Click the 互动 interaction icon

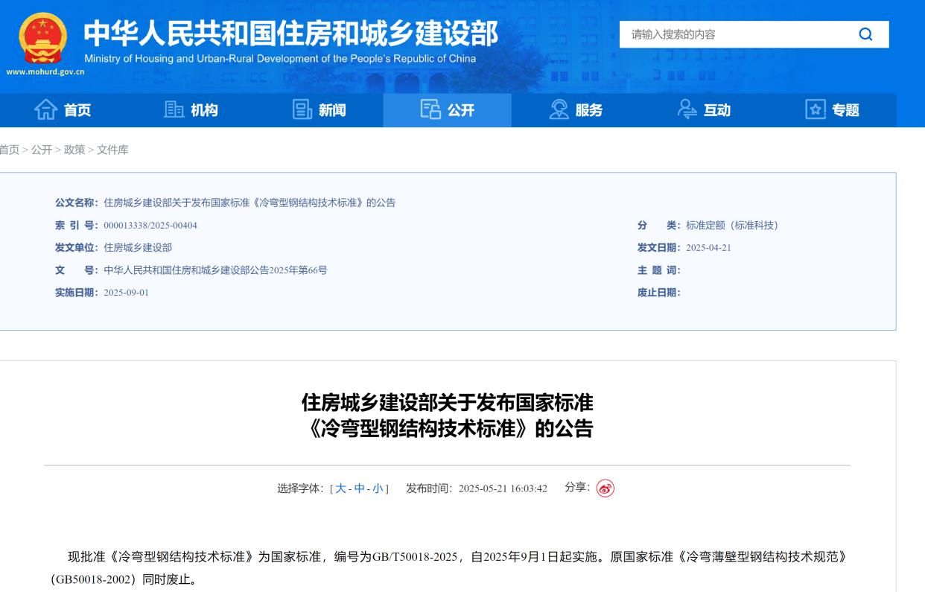pos(687,110)
